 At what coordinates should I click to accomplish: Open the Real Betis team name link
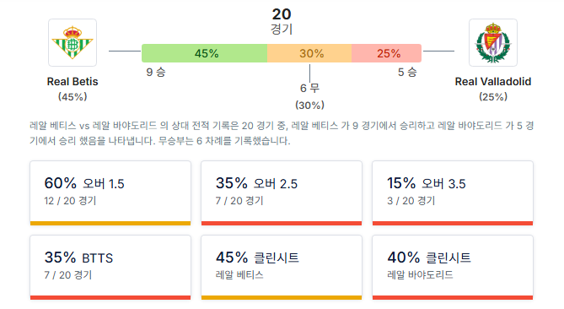73,81
